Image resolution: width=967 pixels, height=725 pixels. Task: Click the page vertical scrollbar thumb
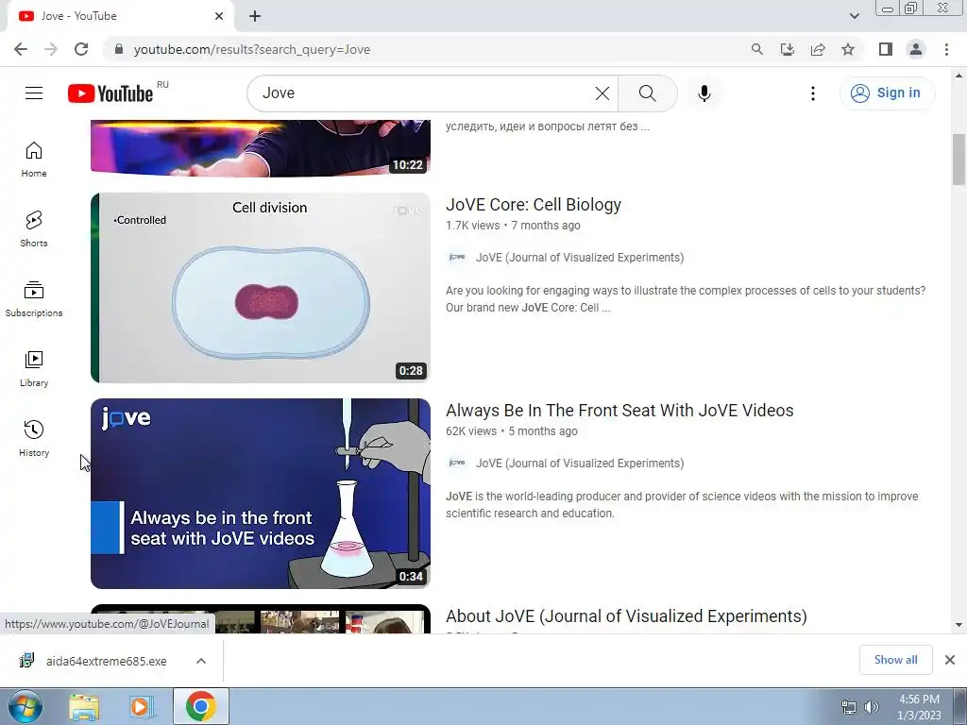pyautogui.click(x=959, y=159)
